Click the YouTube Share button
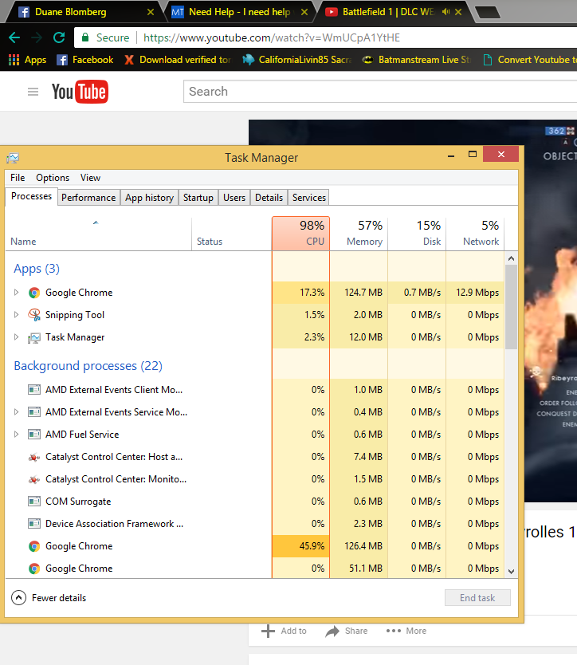This screenshot has width=577, height=665. pyautogui.click(x=347, y=631)
